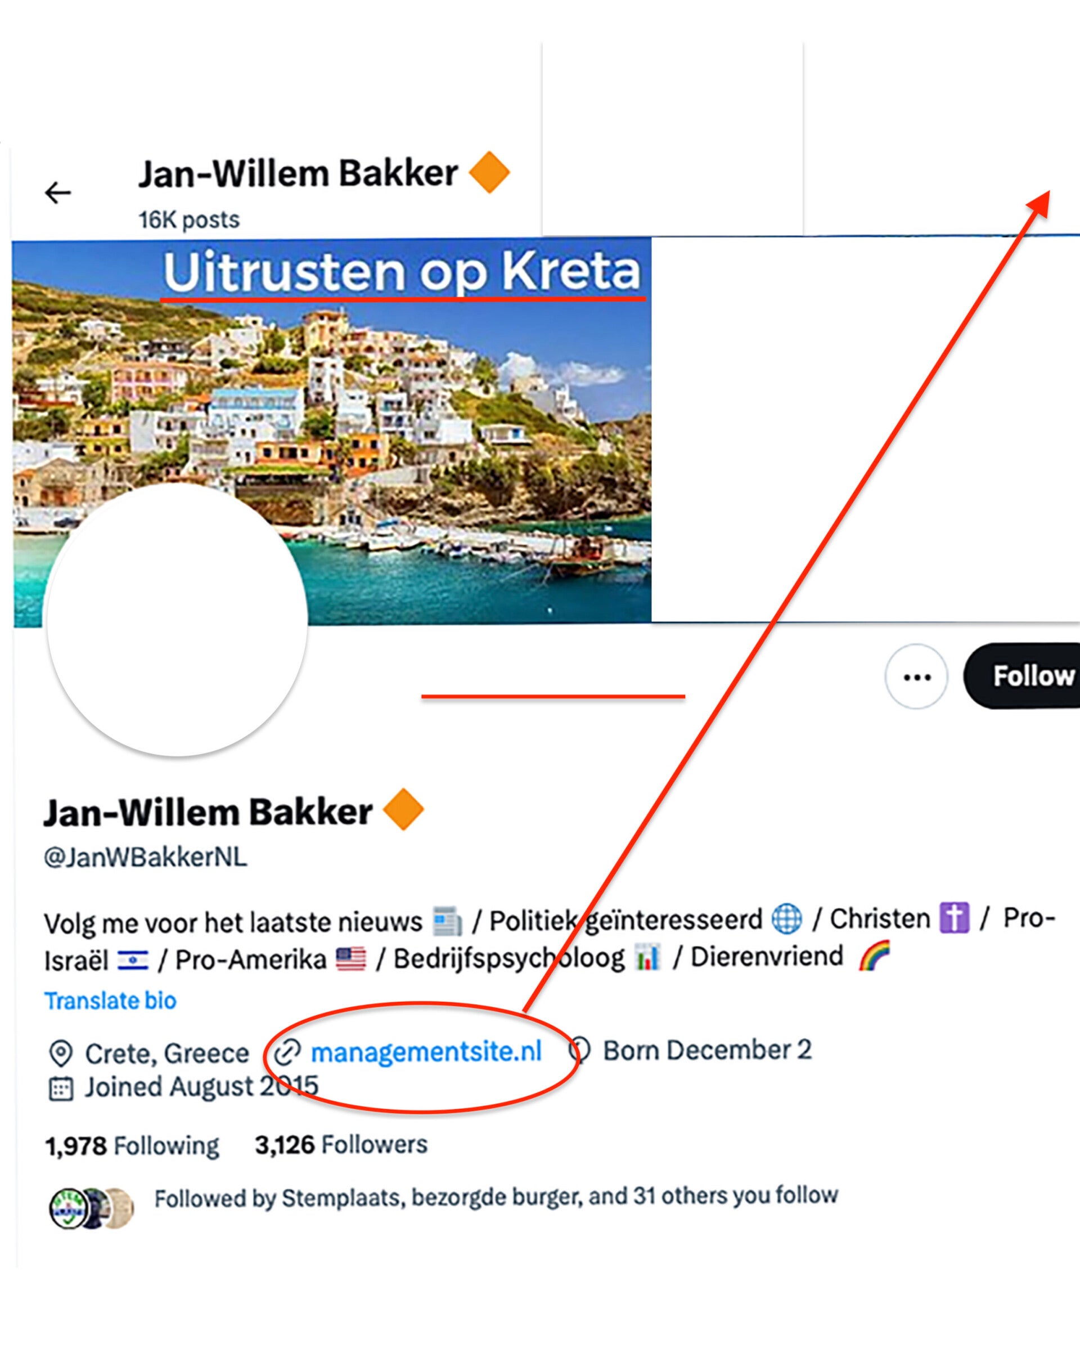Click the calendar icon beside Joined date
This screenshot has width=1080, height=1367.
[61, 1088]
